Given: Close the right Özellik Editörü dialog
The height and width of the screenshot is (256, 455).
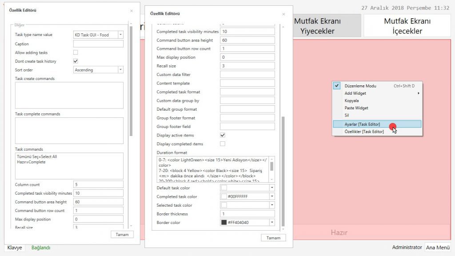Looking at the screenshot, I should pyautogui.click(x=283, y=14).
